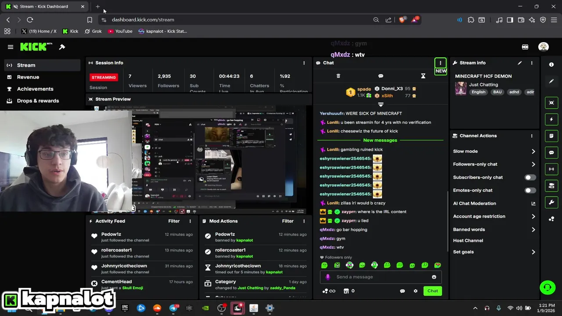The width and height of the screenshot is (562, 316).
Task: Open the green headset support button
Action: click(548, 287)
